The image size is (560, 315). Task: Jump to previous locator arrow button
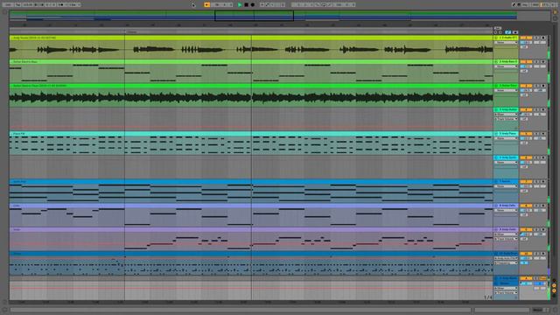point(496,32)
